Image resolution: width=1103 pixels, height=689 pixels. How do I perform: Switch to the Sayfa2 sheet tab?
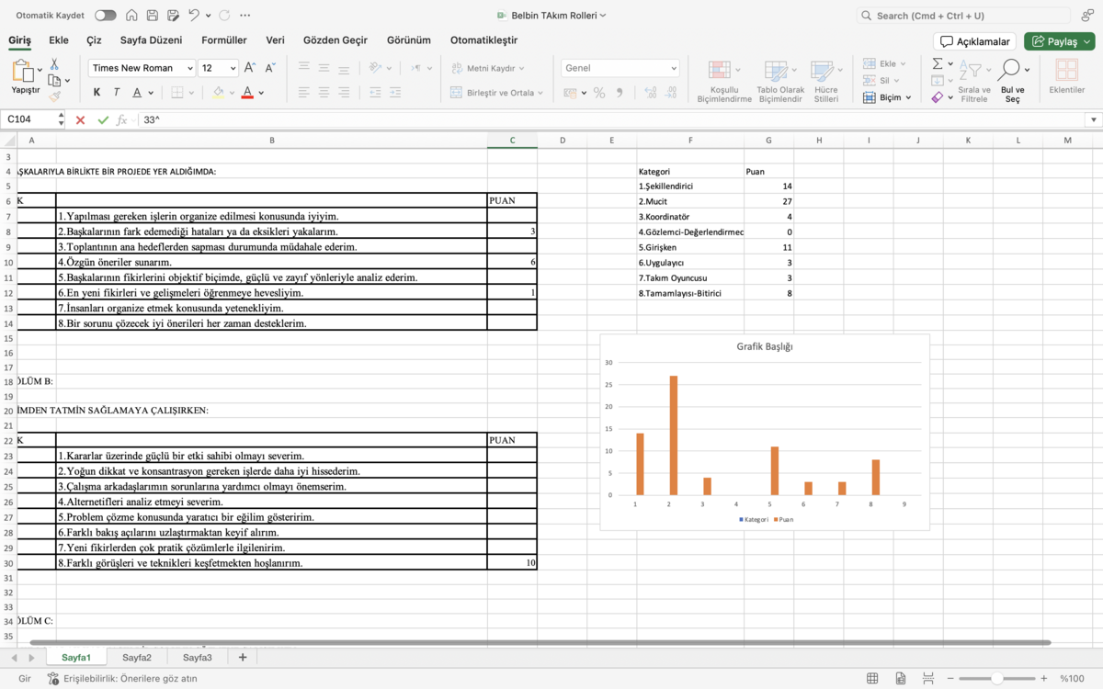pyautogui.click(x=137, y=658)
